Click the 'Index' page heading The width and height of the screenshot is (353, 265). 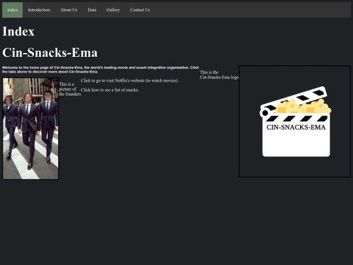coord(18,31)
